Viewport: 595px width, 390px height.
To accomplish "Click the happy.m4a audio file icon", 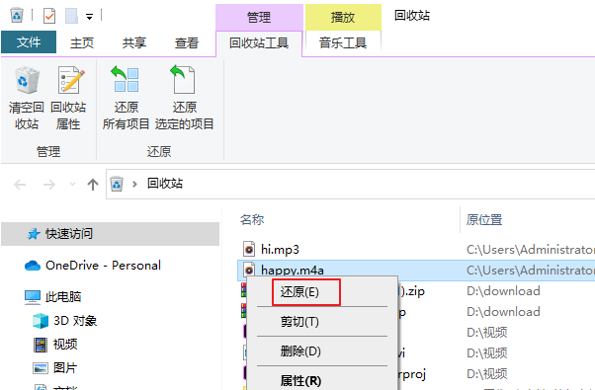I will point(249,270).
